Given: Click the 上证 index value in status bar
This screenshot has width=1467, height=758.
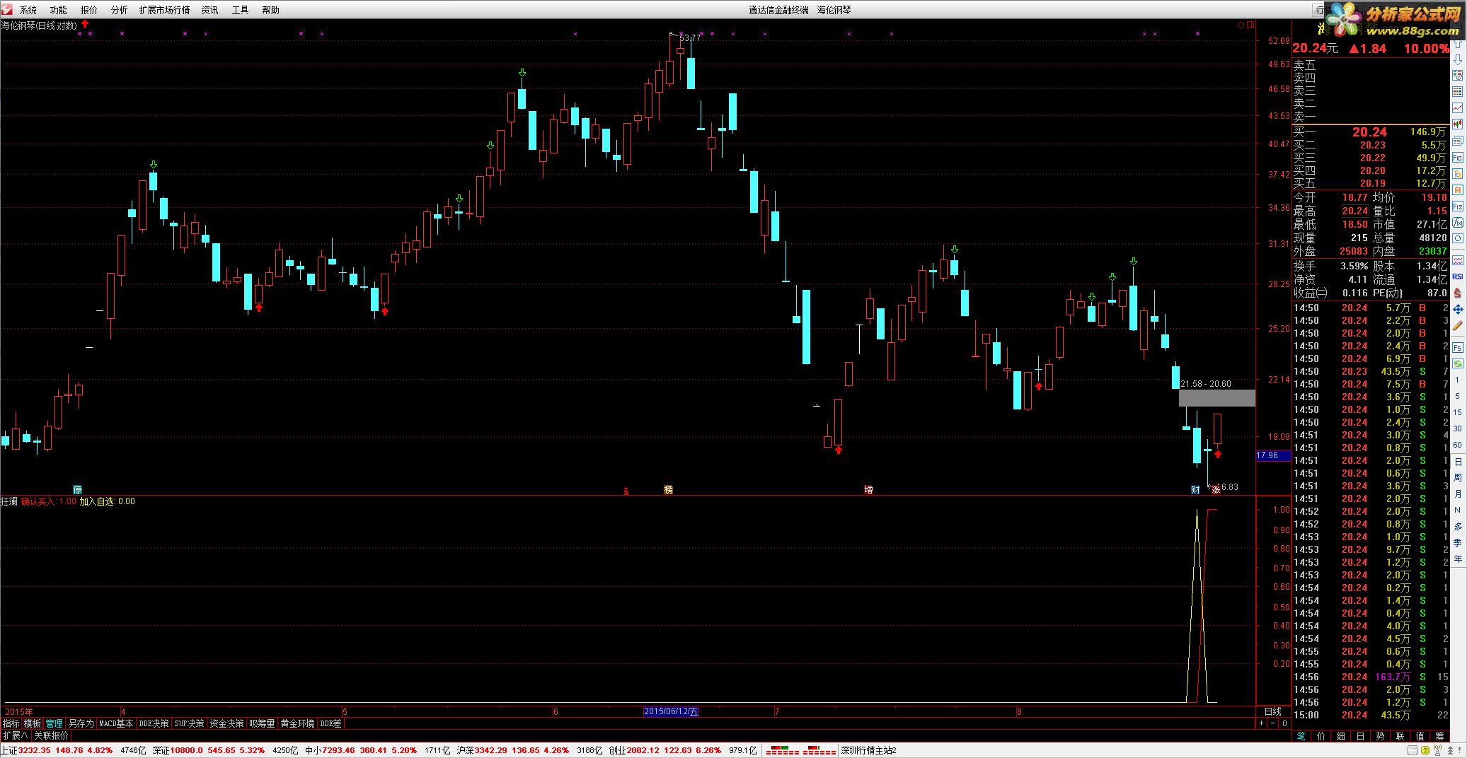Looking at the screenshot, I should 34,750.
